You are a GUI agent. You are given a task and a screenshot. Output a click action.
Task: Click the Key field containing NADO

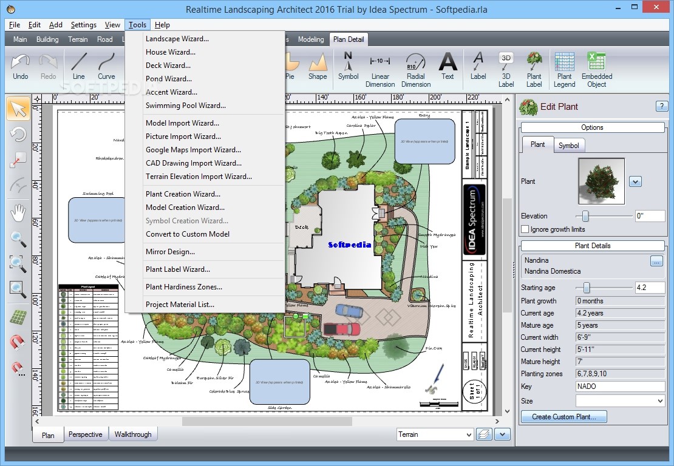pos(621,386)
